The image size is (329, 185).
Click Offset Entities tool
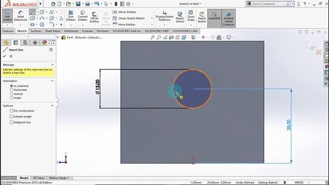pyautogui.click(x=95, y=17)
